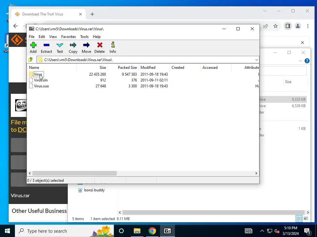Click File Explorer details view button
The image size is (317, 237).
pos(299,218)
